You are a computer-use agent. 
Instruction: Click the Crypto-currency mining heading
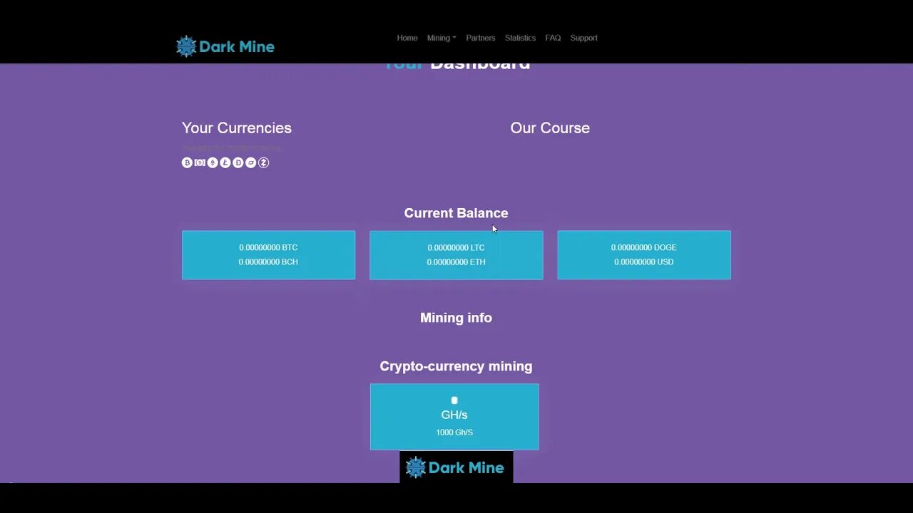[456, 366]
